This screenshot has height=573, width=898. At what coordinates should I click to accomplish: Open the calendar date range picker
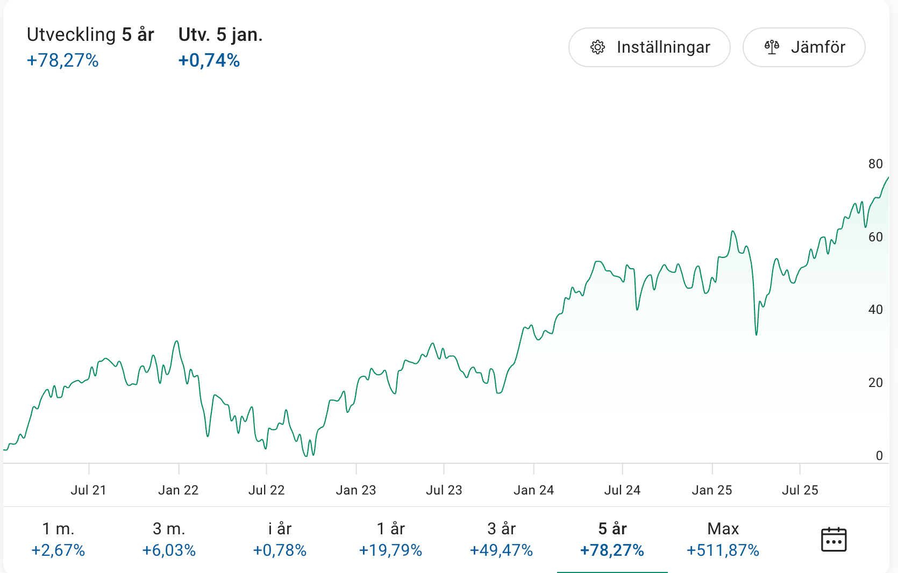pyautogui.click(x=833, y=539)
